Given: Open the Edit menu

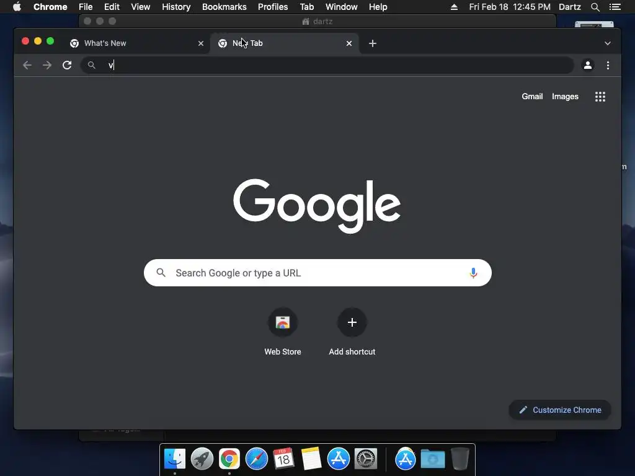Looking at the screenshot, I should pyautogui.click(x=112, y=7).
